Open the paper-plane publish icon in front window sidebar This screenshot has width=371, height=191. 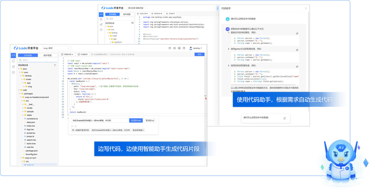click(13, 67)
